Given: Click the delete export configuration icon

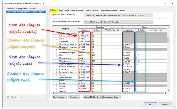Looking at the screenshot, I should pyautogui.click(x=21, y=97).
